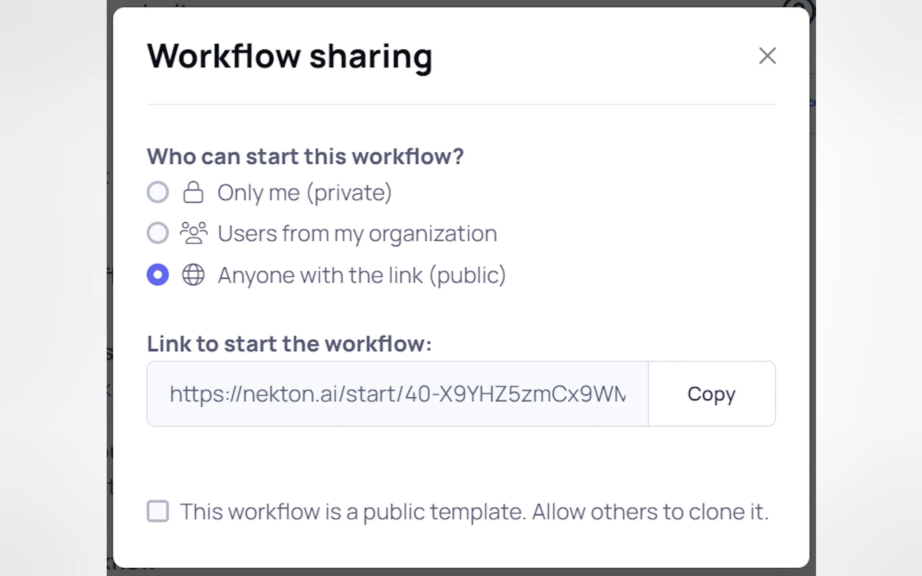Copy the workflow start link

point(711,394)
